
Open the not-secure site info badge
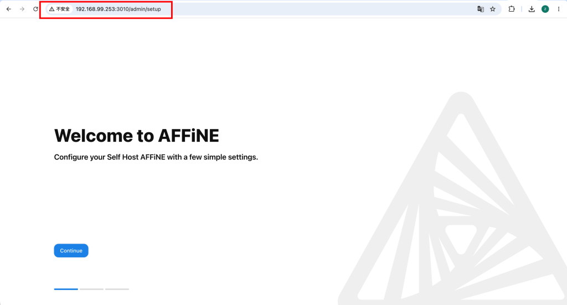pyautogui.click(x=60, y=9)
